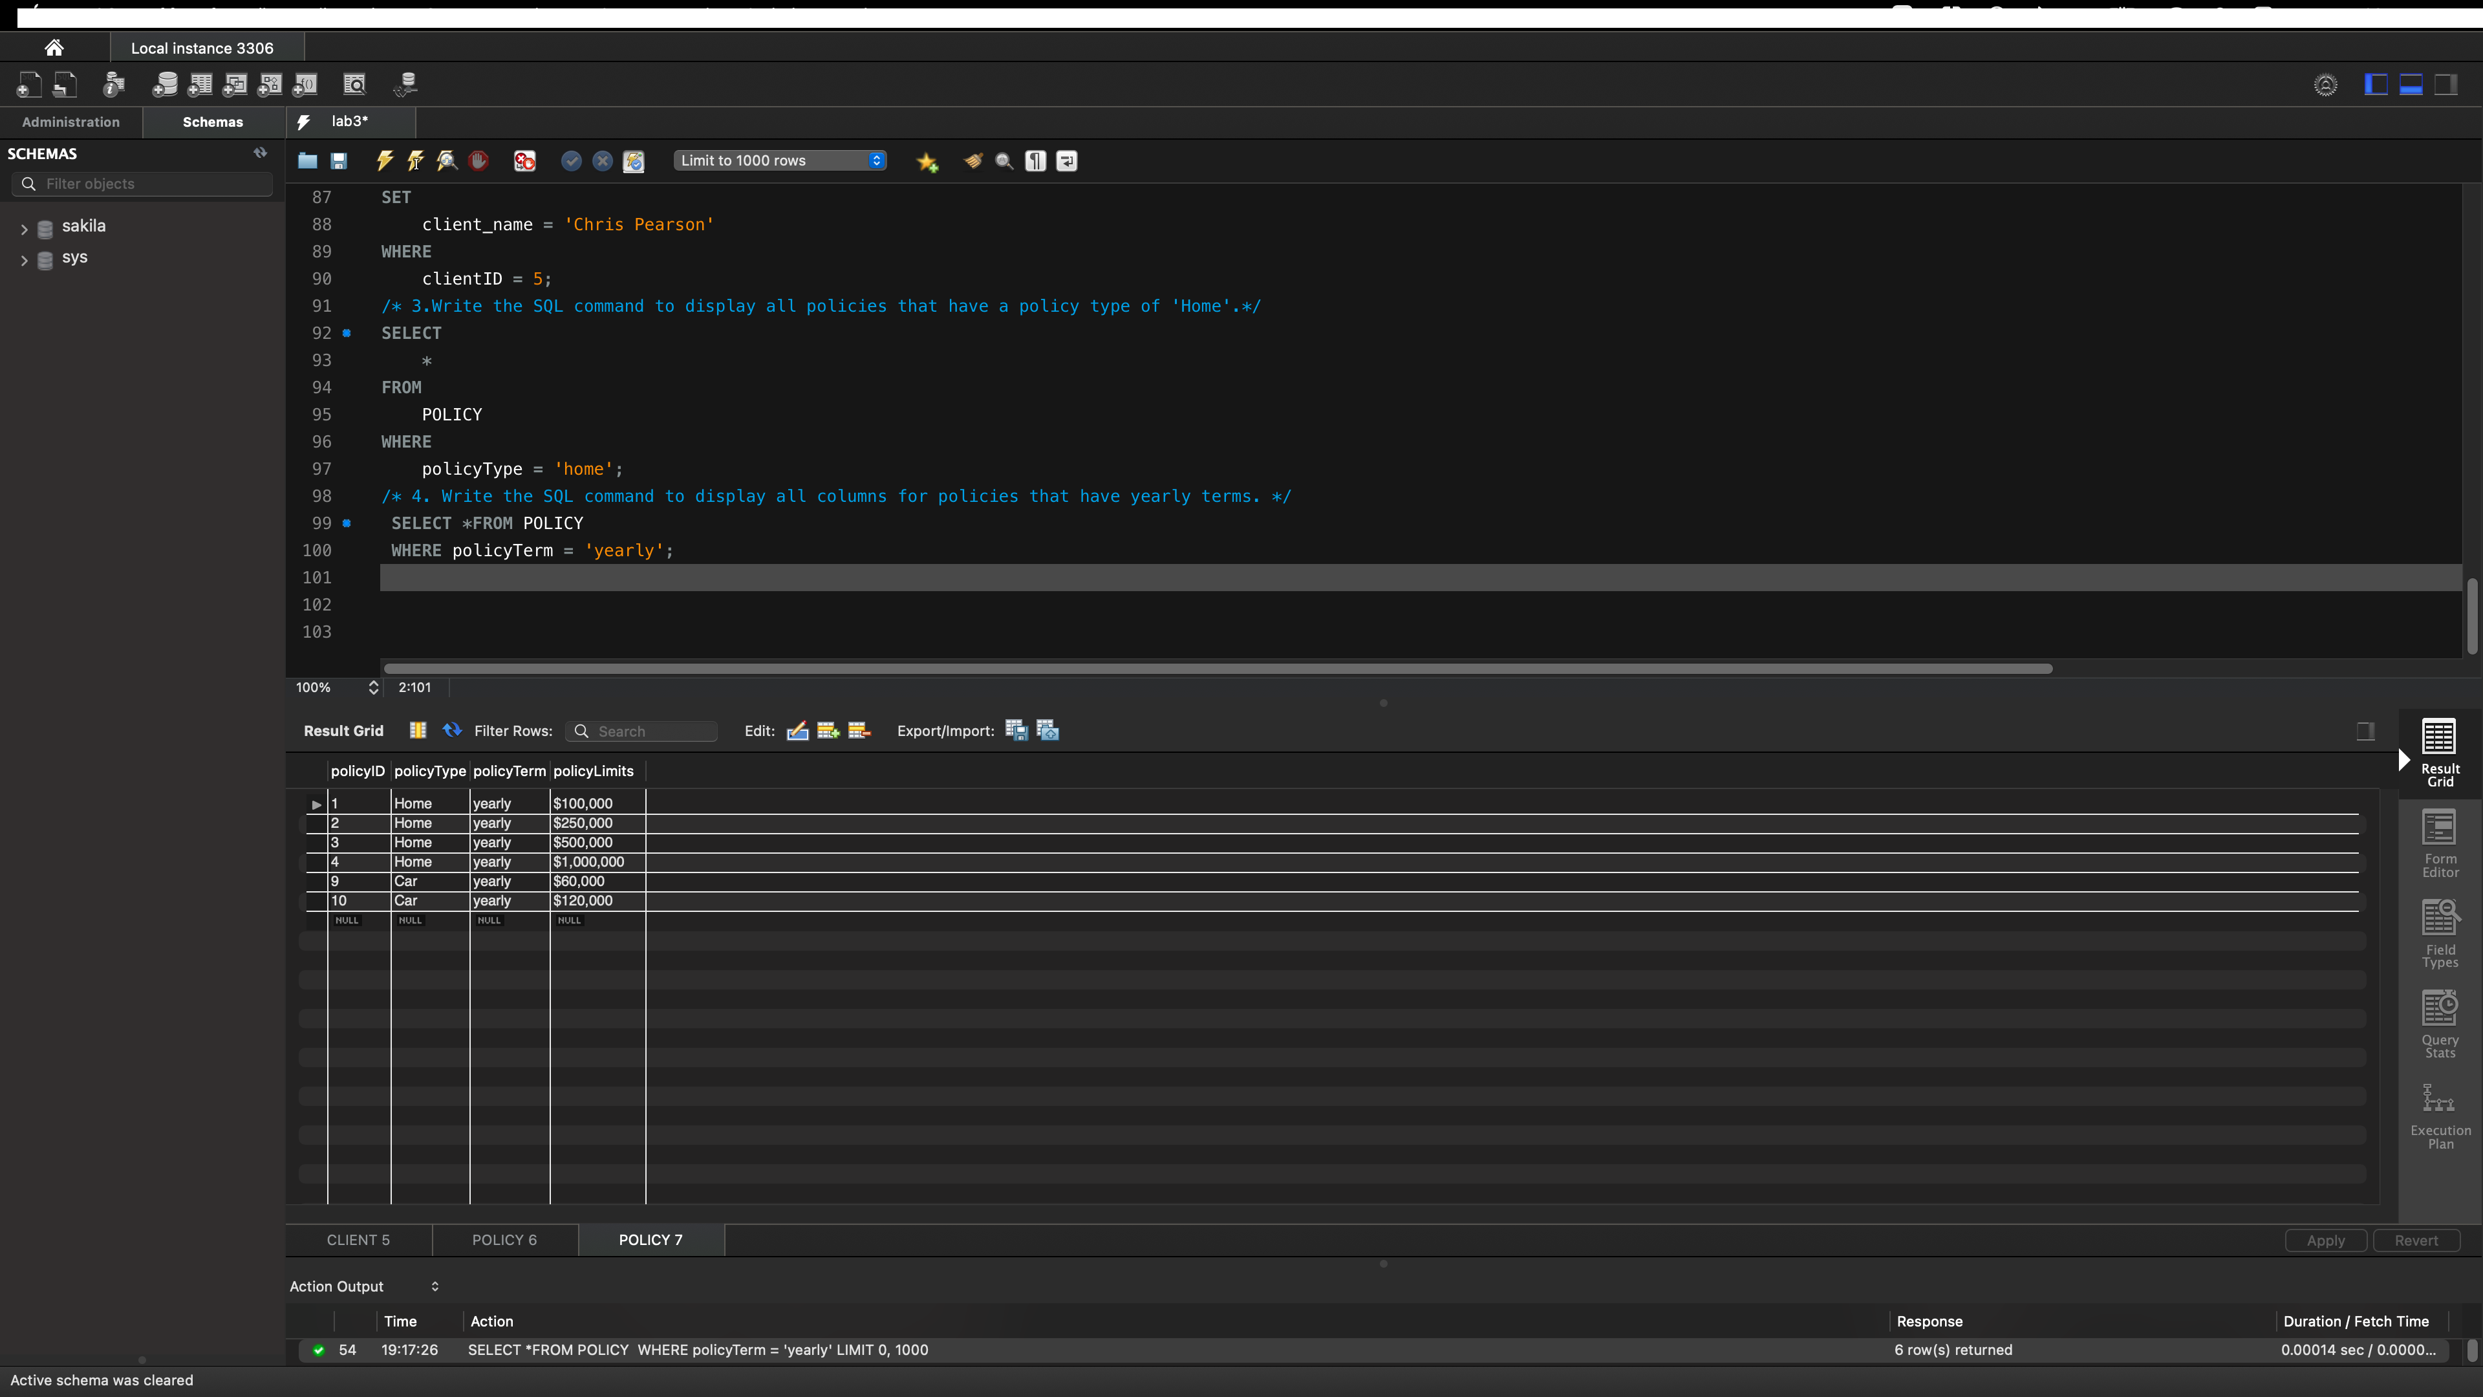Toggle display of invisible characters
Image resolution: width=2483 pixels, height=1397 pixels.
[1035, 161]
